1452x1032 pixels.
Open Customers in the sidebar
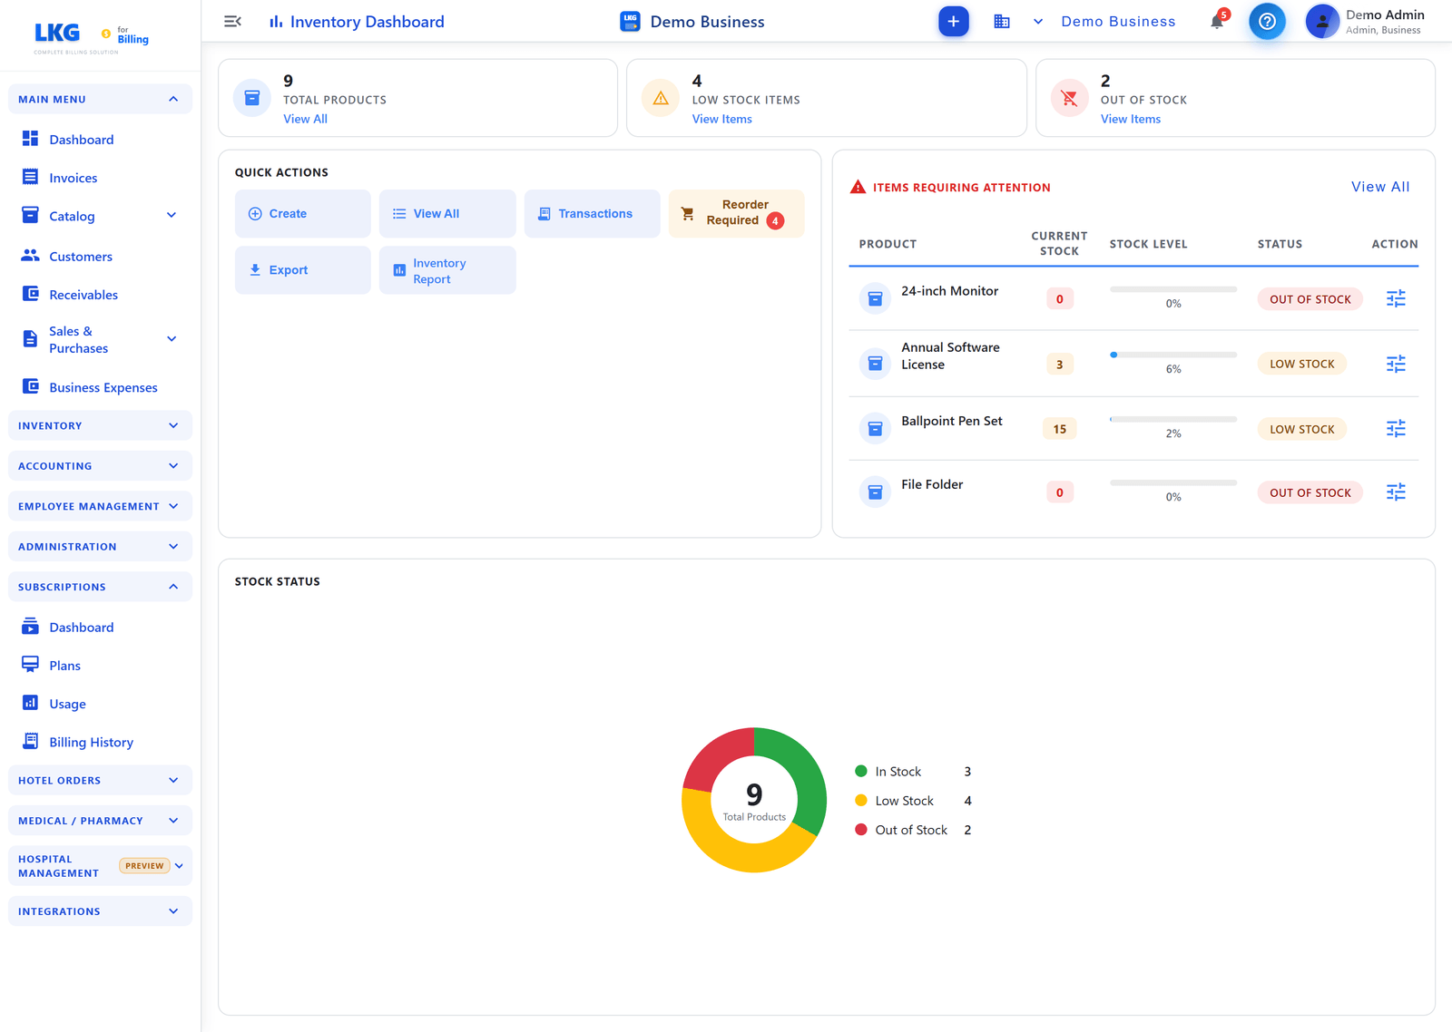tap(100, 256)
